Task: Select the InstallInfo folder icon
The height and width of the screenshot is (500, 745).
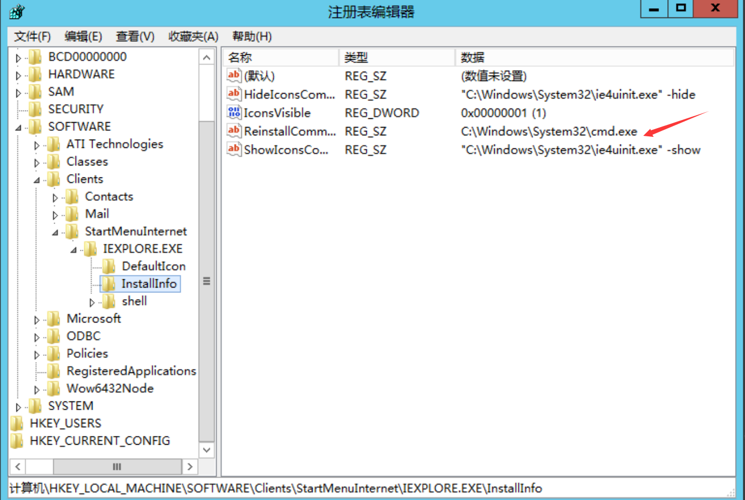Action: click(109, 284)
